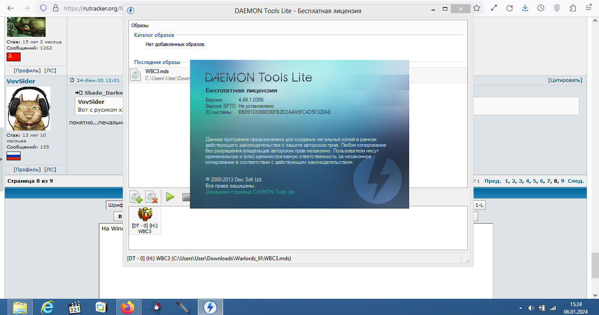Click the Add image toolbar icon
The image size is (599, 315).
click(136, 197)
